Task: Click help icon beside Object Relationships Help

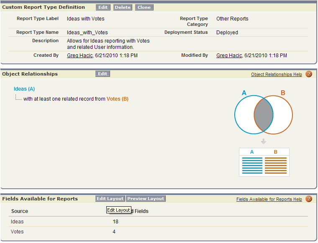Action: pyautogui.click(x=309, y=74)
